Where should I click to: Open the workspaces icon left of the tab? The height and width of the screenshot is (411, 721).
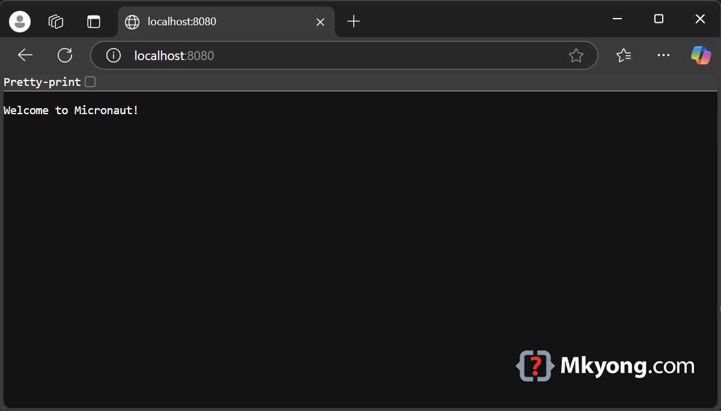pos(55,21)
